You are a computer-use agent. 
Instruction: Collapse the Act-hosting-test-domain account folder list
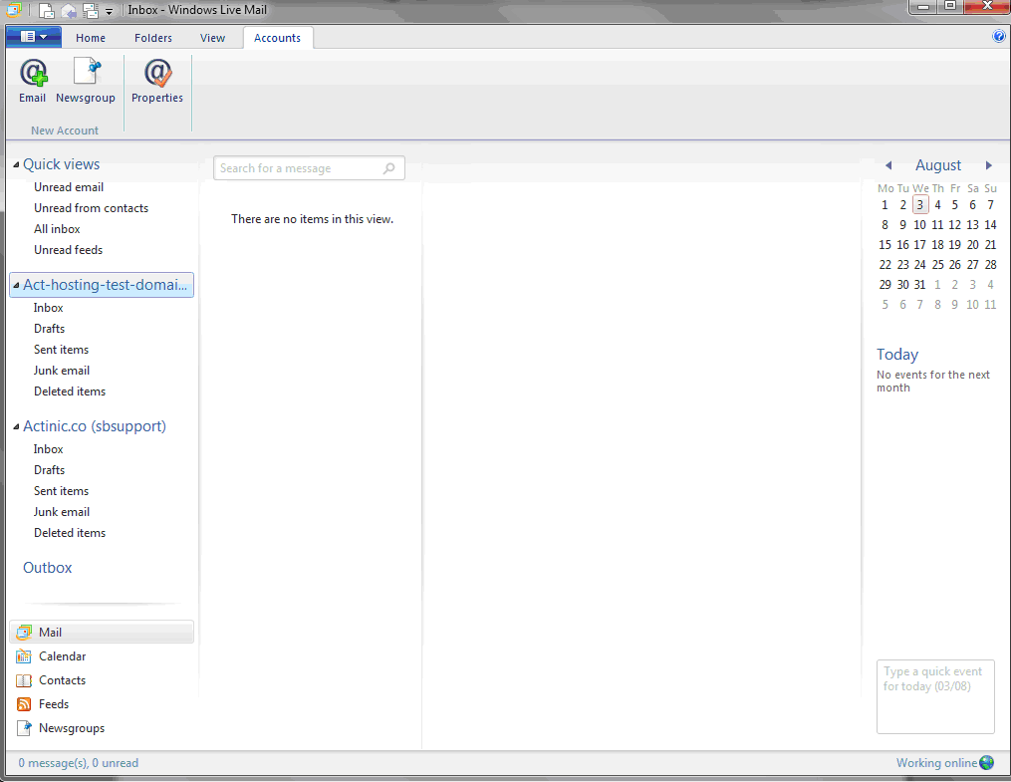[16, 286]
